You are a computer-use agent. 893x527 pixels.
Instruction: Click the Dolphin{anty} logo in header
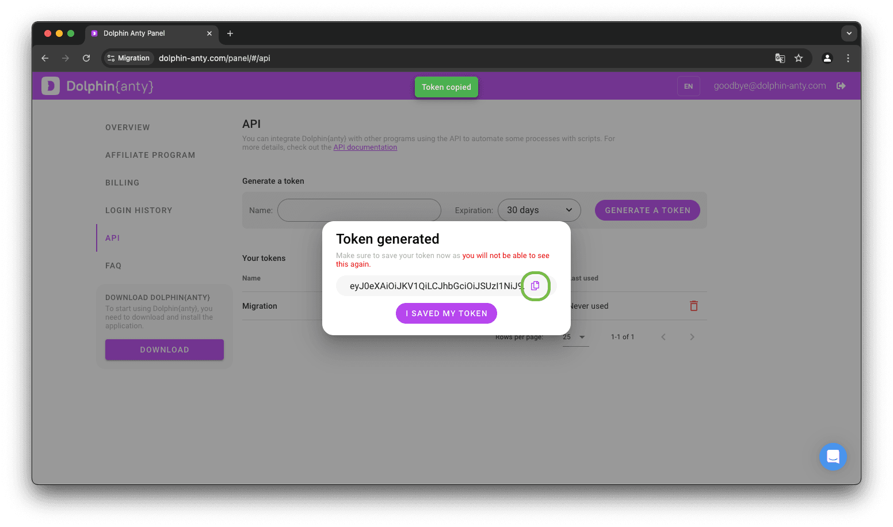[x=98, y=86]
